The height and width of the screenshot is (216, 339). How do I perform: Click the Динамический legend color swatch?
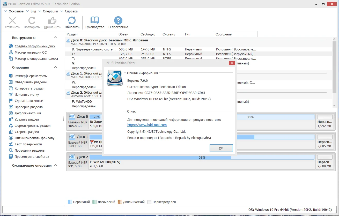120,202
